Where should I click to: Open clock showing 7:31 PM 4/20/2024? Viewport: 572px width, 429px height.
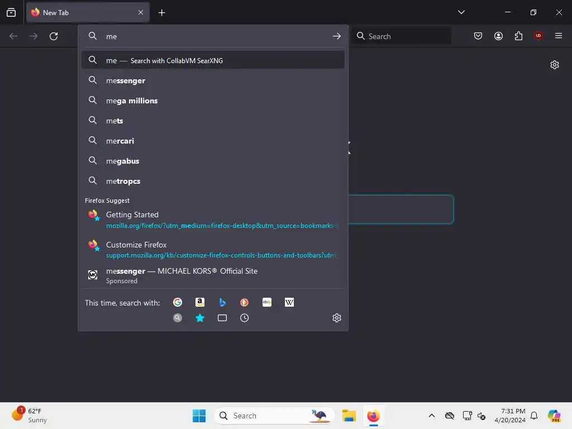pos(510,416)
